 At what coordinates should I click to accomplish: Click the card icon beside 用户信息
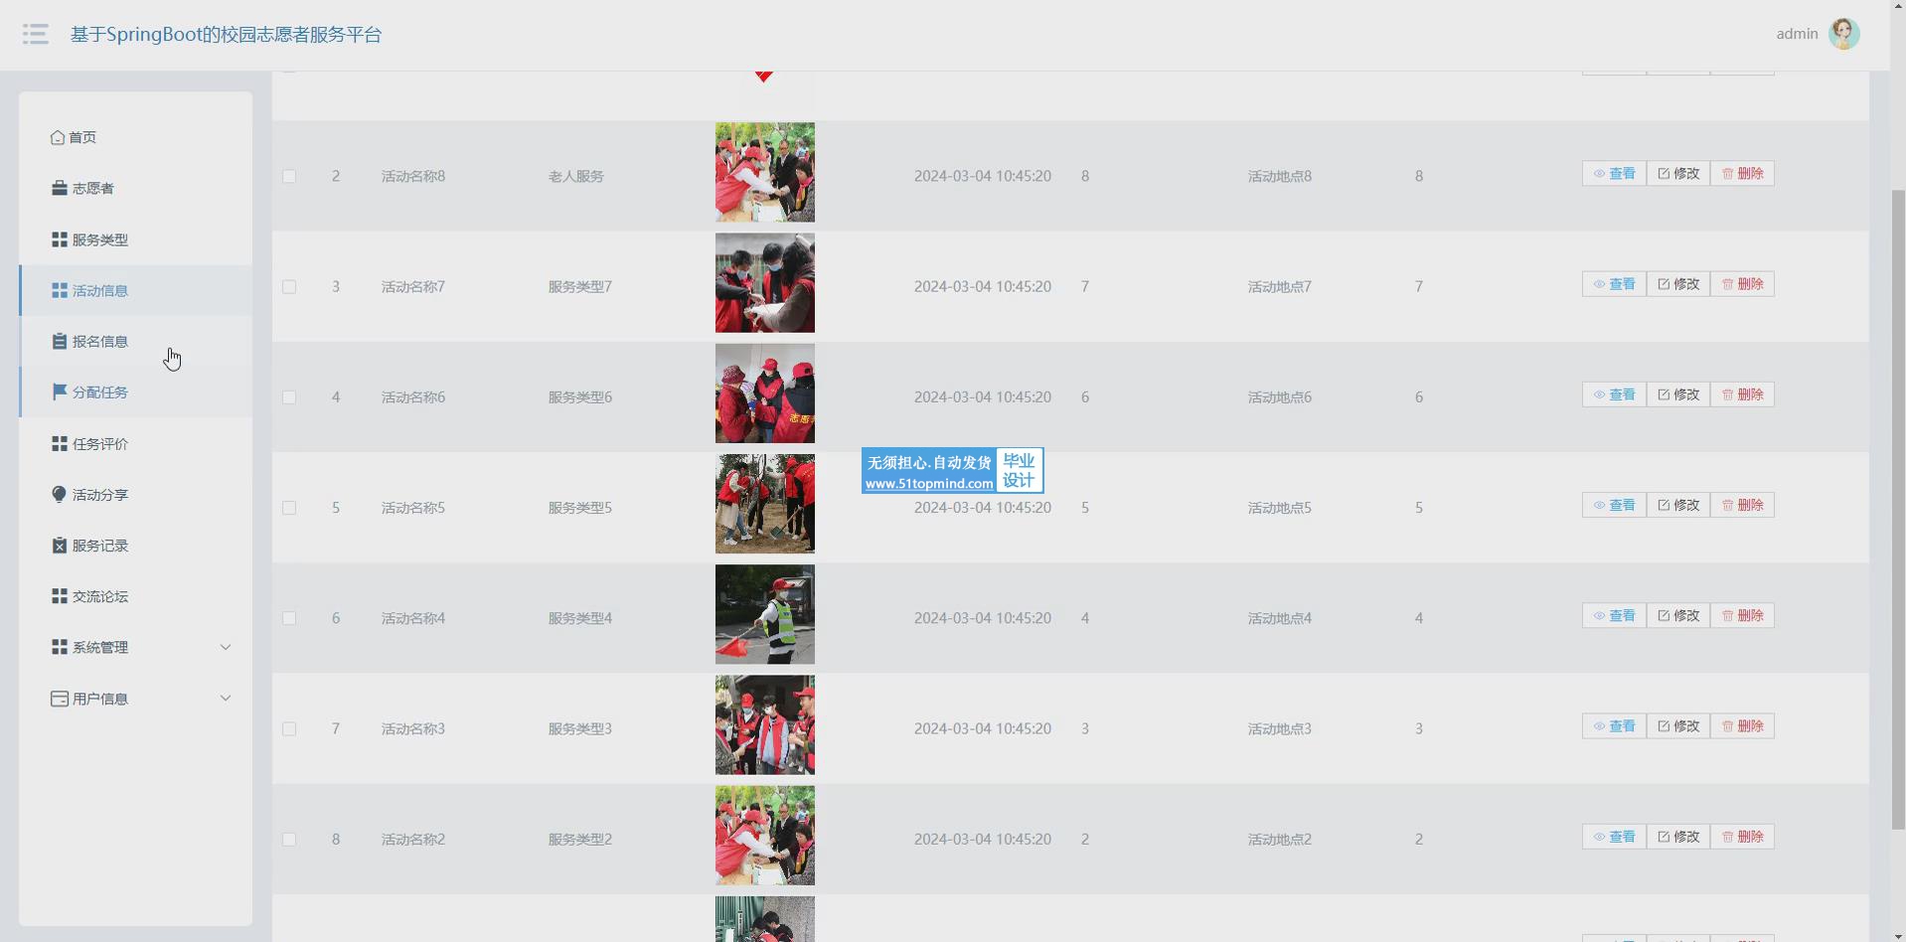pyautogui.click(x=60, y=699)
